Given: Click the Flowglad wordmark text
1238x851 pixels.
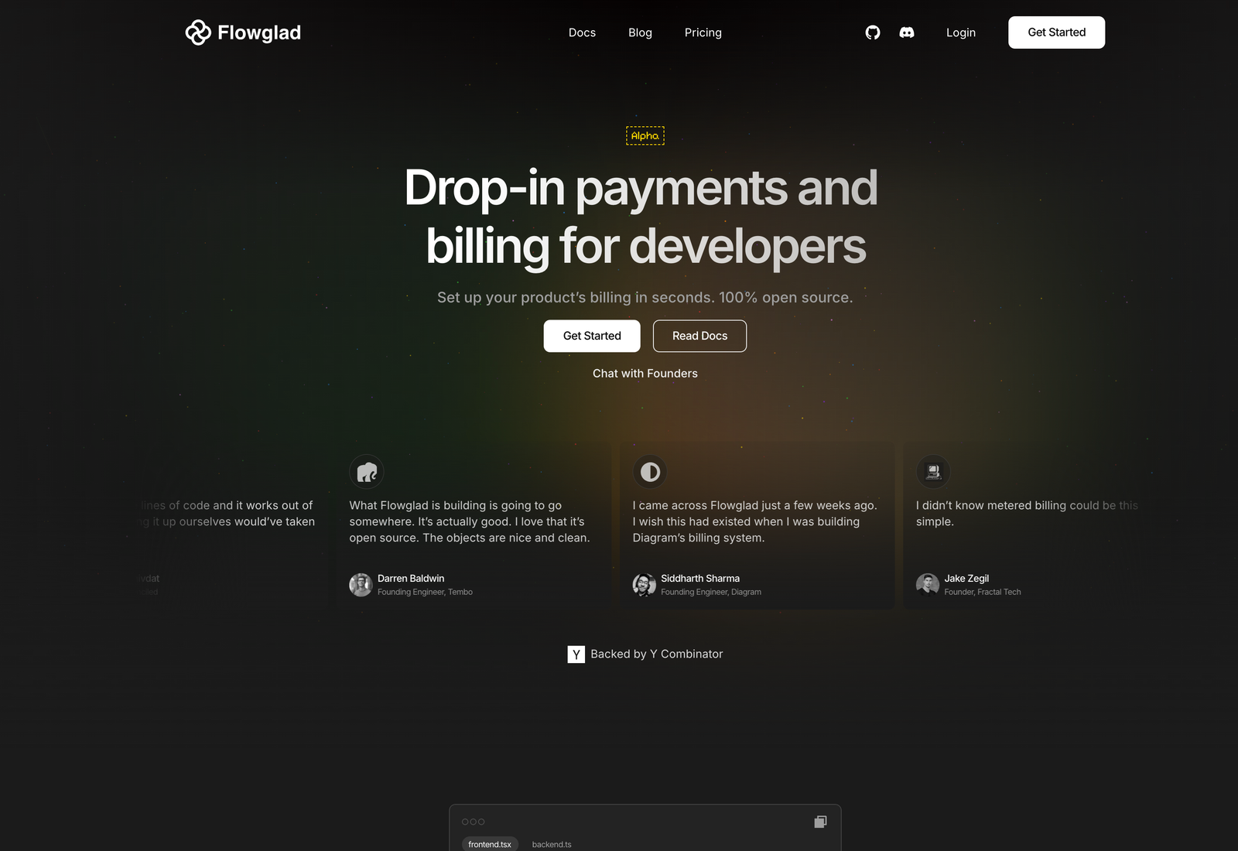Looking at the screenshot, I should click(x=259, y=32).
